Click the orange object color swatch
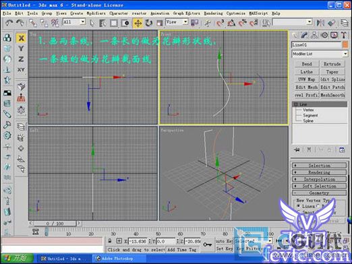Image resolution: width=352 pixels, height=264 pixels. point(345,44)
